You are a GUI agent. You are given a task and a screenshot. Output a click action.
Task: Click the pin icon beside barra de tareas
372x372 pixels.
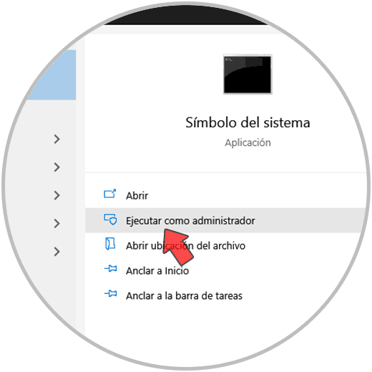[110, 293]
